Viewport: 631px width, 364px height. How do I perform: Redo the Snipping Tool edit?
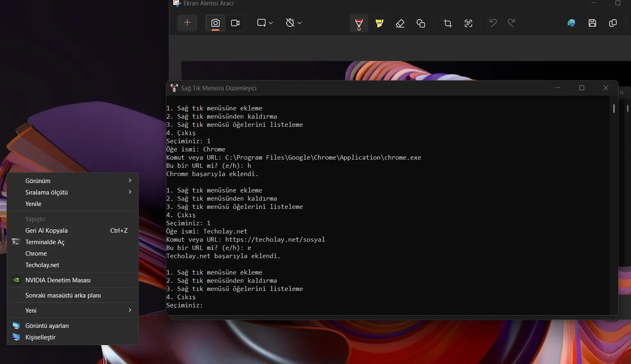click(x=511, y=23)
